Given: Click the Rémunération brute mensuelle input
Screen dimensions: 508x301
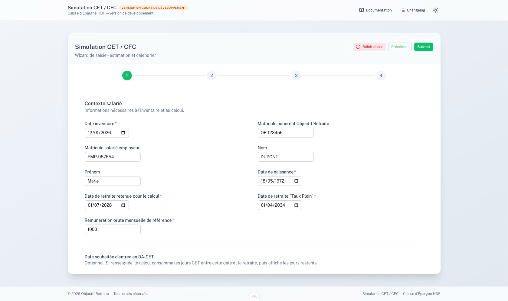Looking at the screenshot, I should pos(112,229).
